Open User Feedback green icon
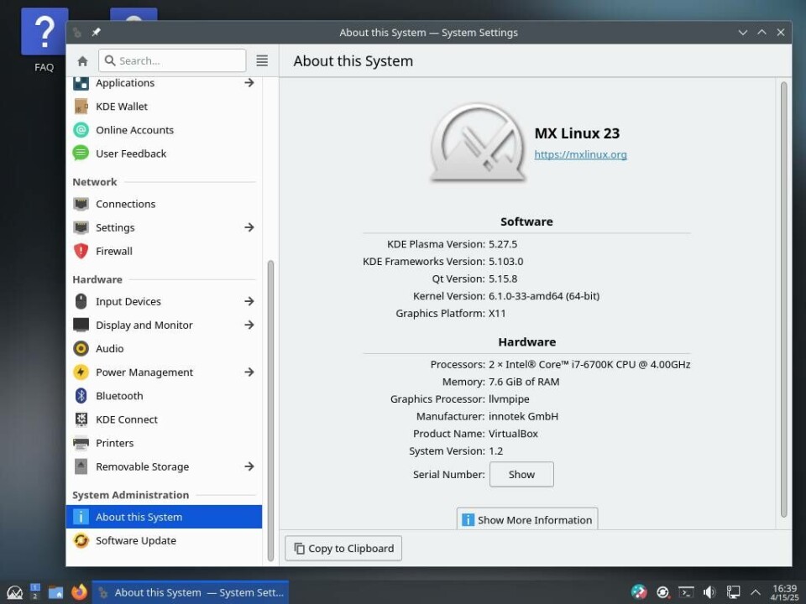This screenshot has width=806, height=604. coord(81,154)
